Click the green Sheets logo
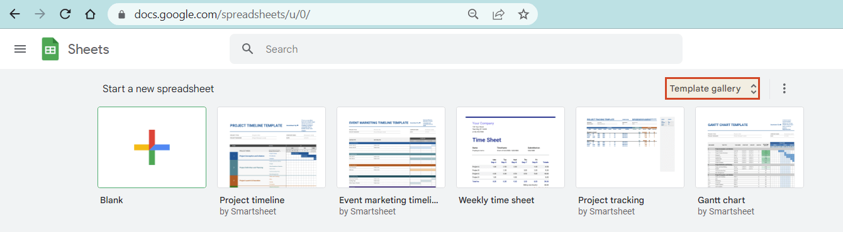The height and width of the screenshot is (232, 843). tap(50, 49)
